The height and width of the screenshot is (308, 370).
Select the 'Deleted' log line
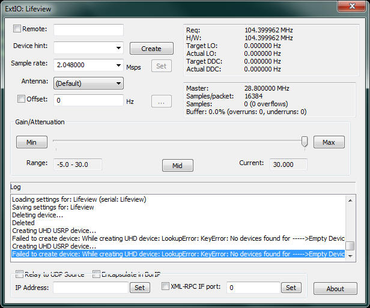178,223
